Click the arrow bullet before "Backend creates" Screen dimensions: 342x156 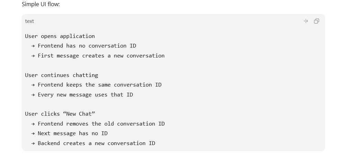33,143
